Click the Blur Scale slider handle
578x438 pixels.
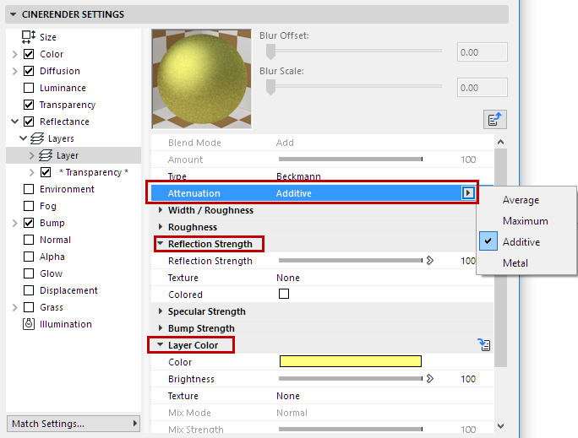click(270, 87)
